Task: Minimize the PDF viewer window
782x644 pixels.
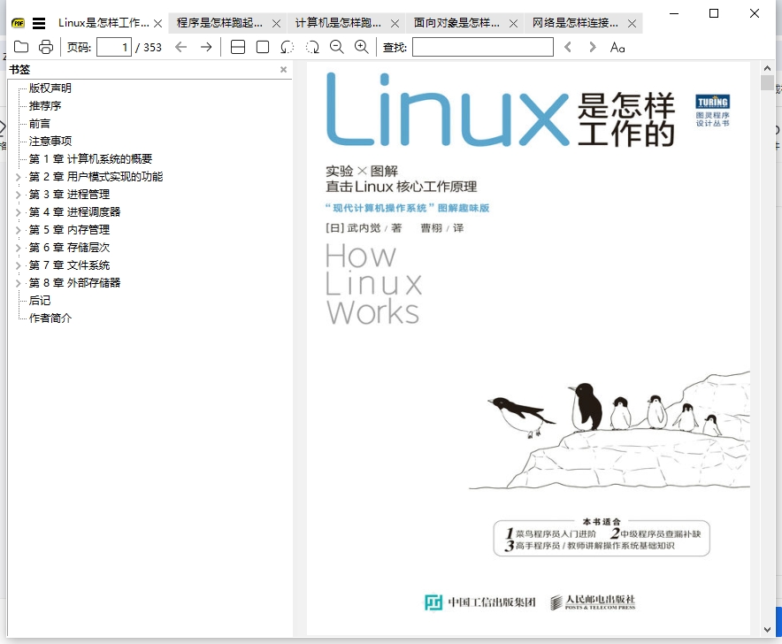Action: coord(674,13)
